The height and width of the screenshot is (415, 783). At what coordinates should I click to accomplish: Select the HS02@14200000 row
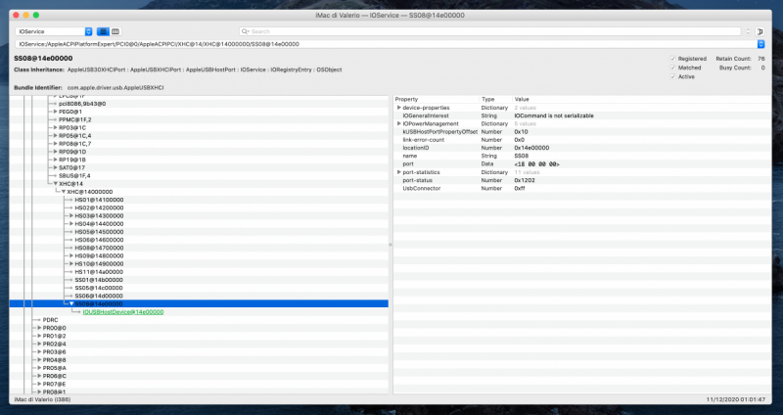[x=199, y=207]
